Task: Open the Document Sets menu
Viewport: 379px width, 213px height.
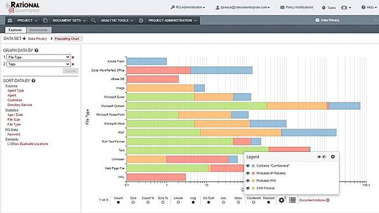Action: [69, 20]
